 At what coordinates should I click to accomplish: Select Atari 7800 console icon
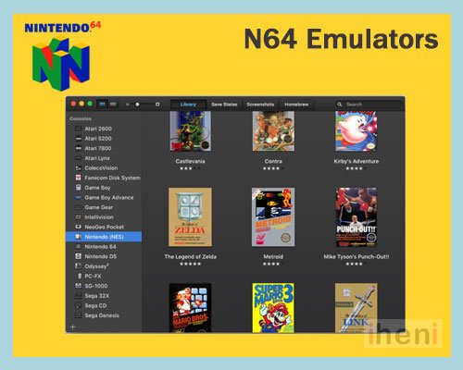click(79, 148)
